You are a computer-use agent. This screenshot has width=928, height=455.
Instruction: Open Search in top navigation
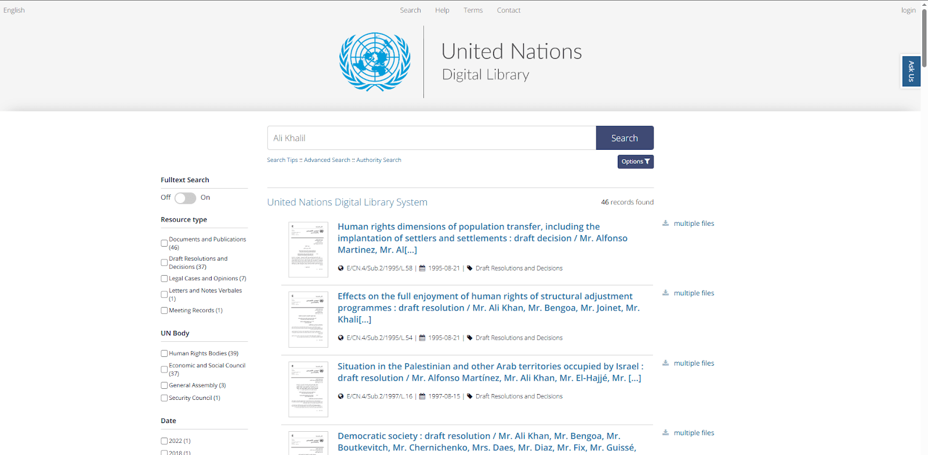pyautogui.click(x=410, y=10)
